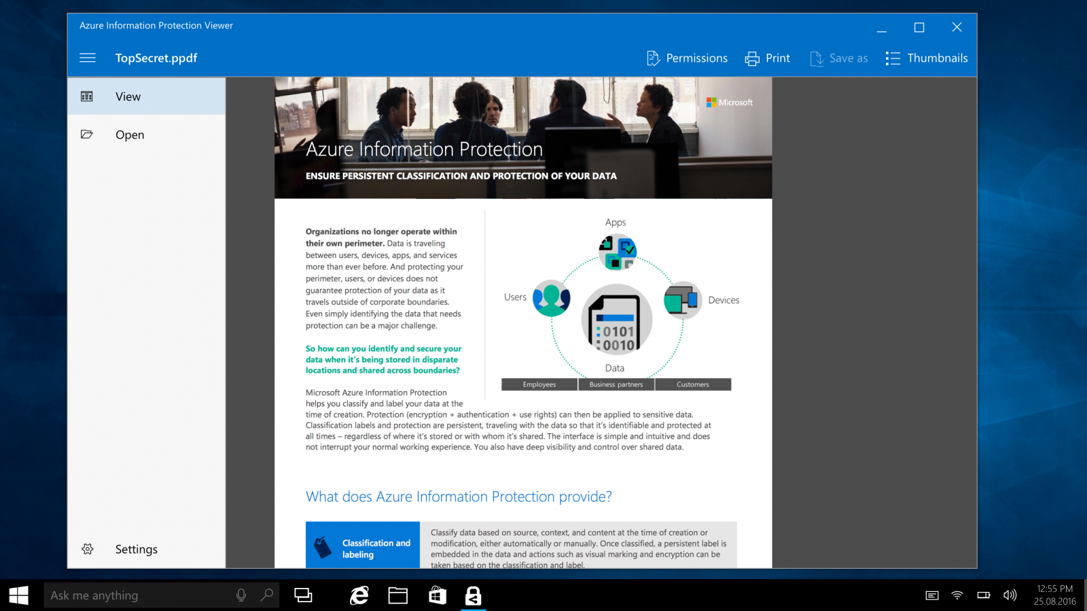Select View in the sidebar
The width and height of the screenshot is (1087, 611).
(x=147, y=96)
